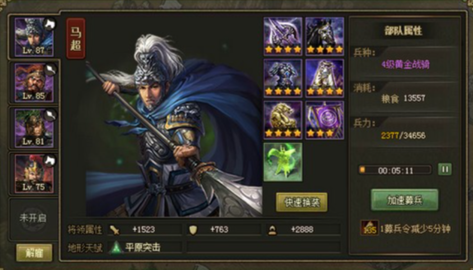Select the golden tiger tally slot
The width and height of the screenshot is (473, 270).
(x=282, y=120)
